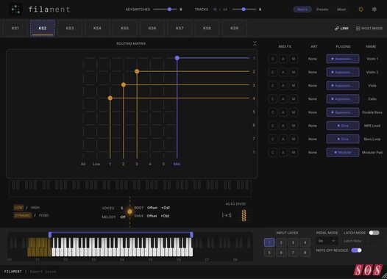This screenshot has width=387, height=279.
Task: Toggle M MIDI FX for Bass Loop
Action: click(294, 139)
